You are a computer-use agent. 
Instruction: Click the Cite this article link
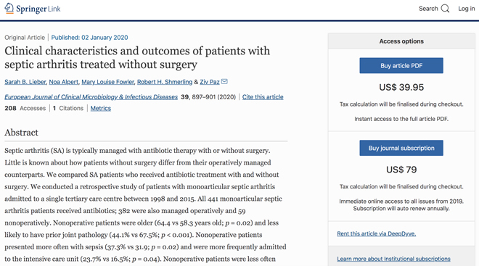coord(263,97)
